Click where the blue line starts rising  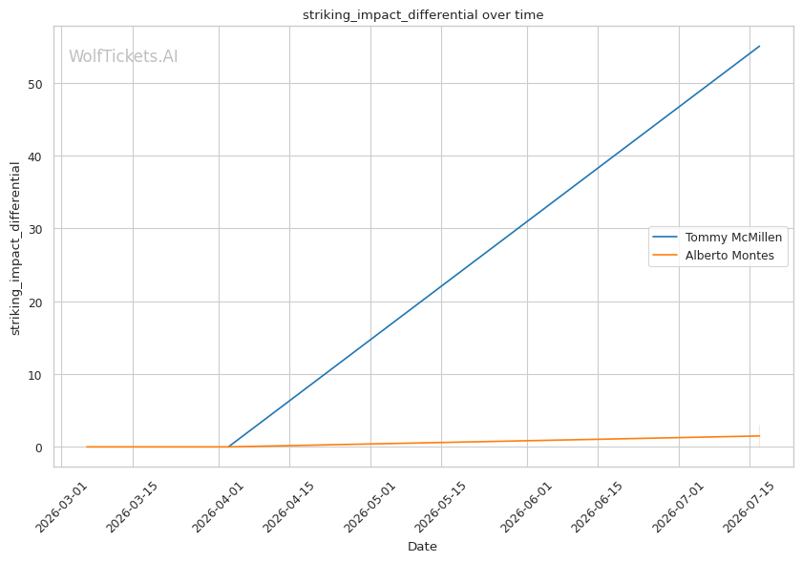tap(228, 447)
